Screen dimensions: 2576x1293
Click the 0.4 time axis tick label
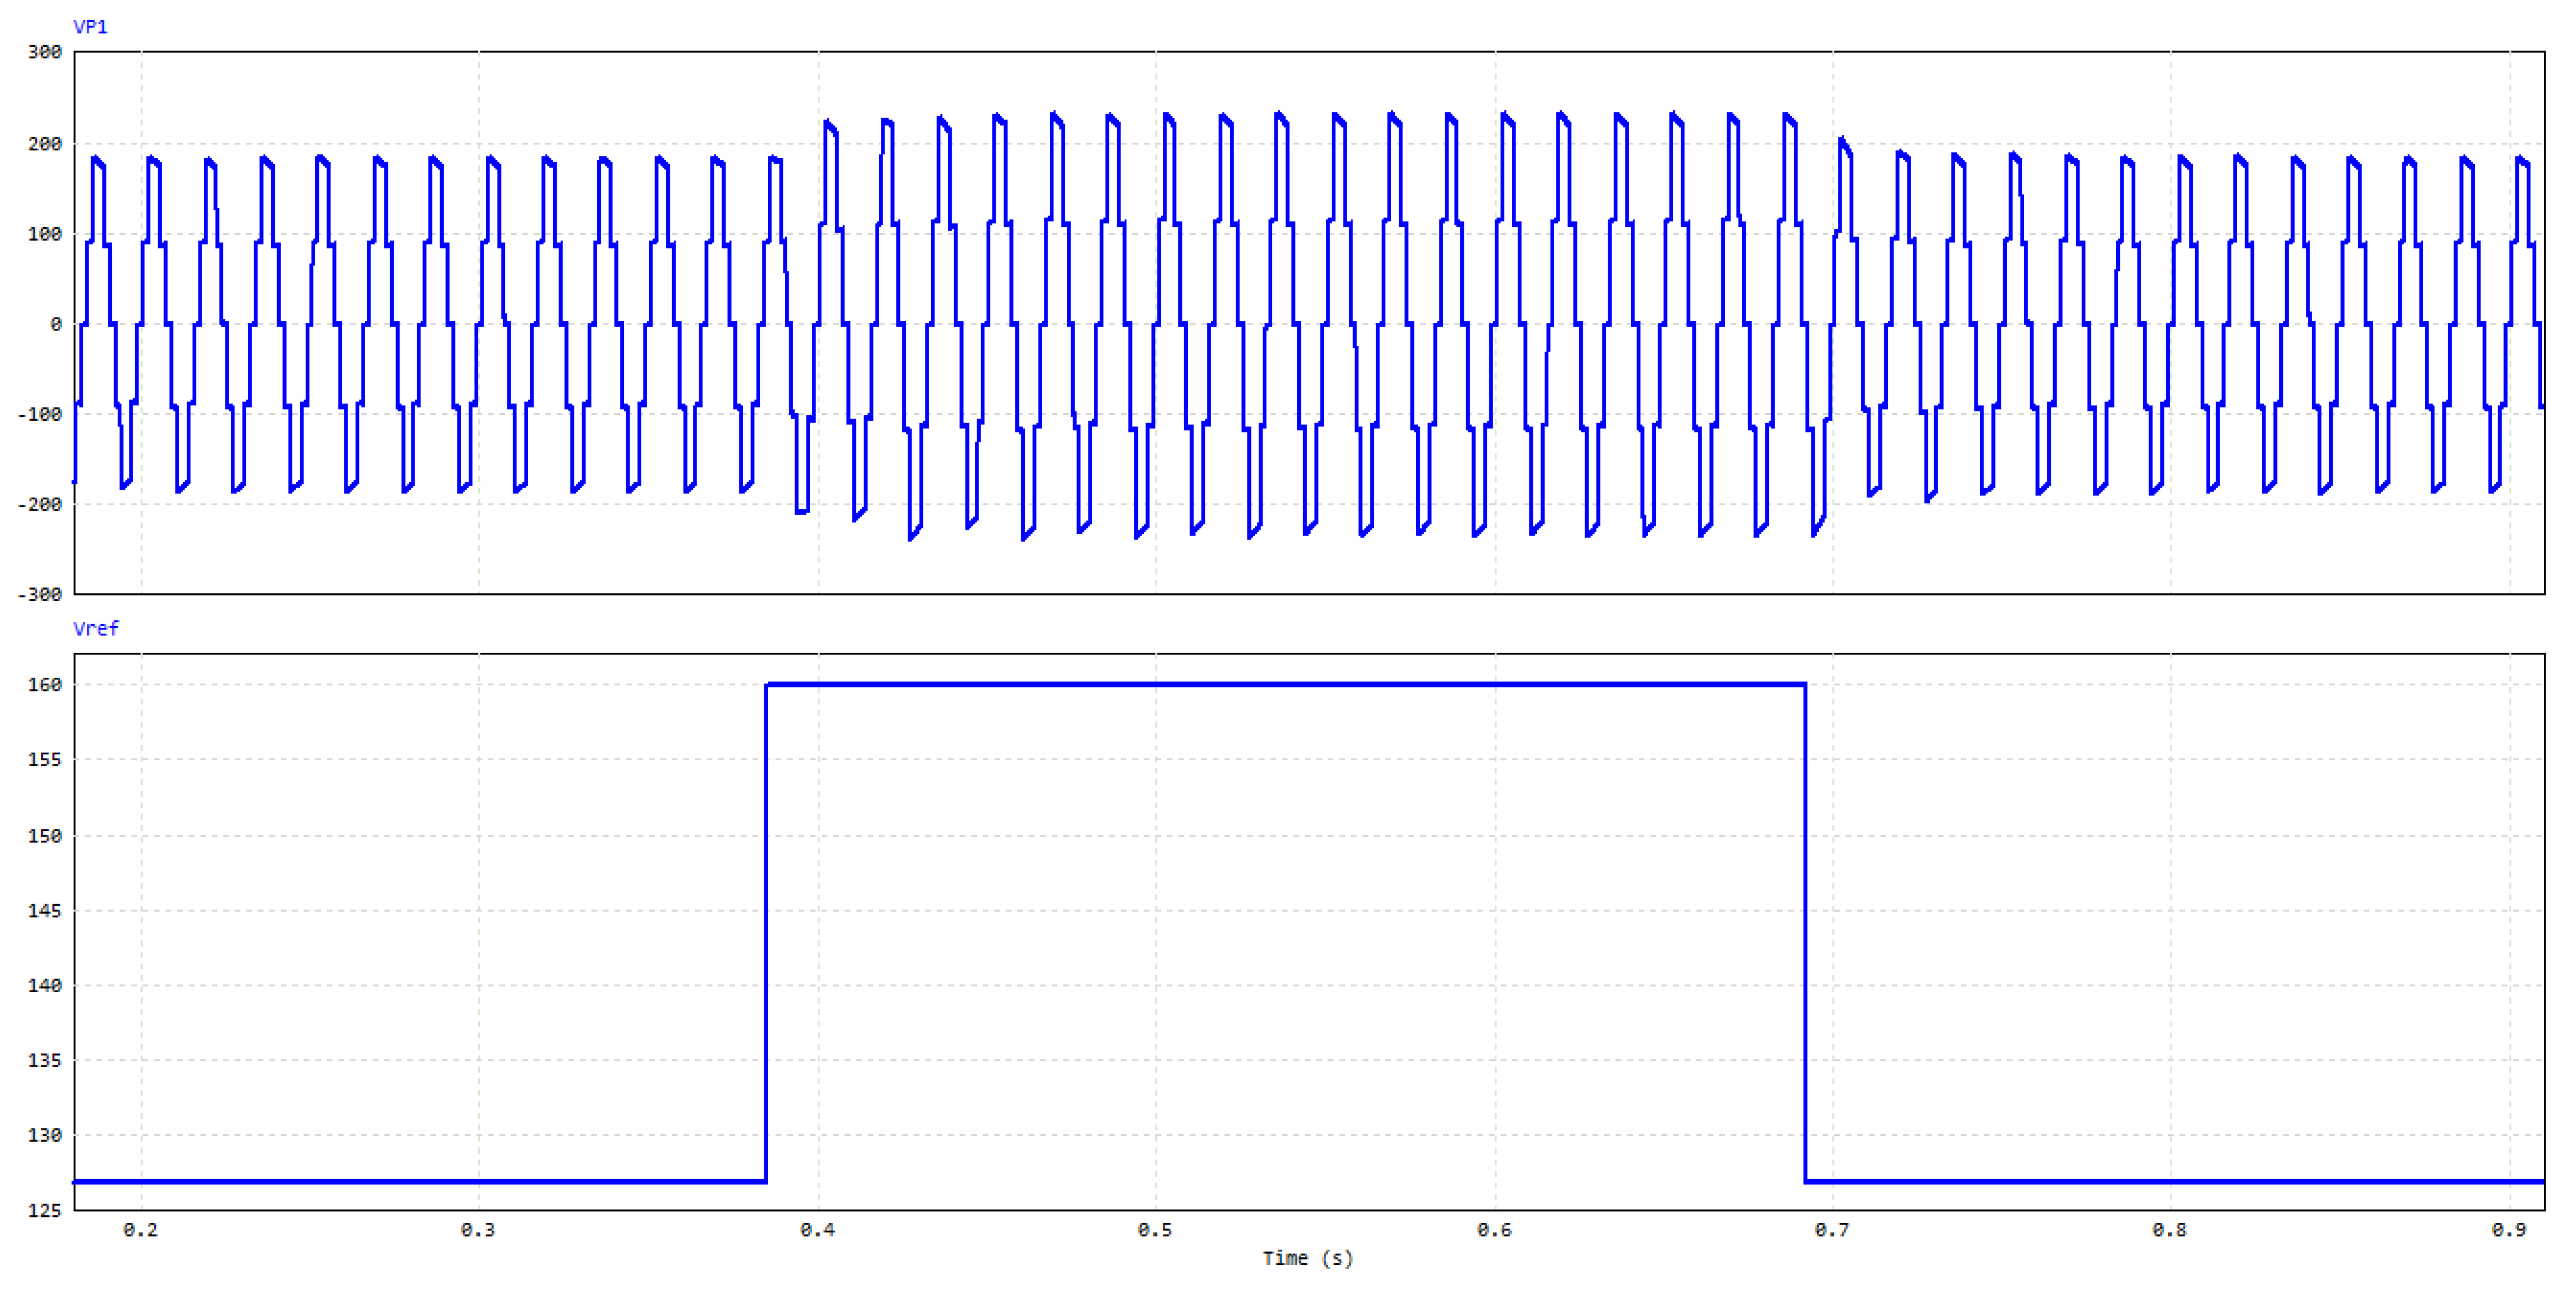817,1230
